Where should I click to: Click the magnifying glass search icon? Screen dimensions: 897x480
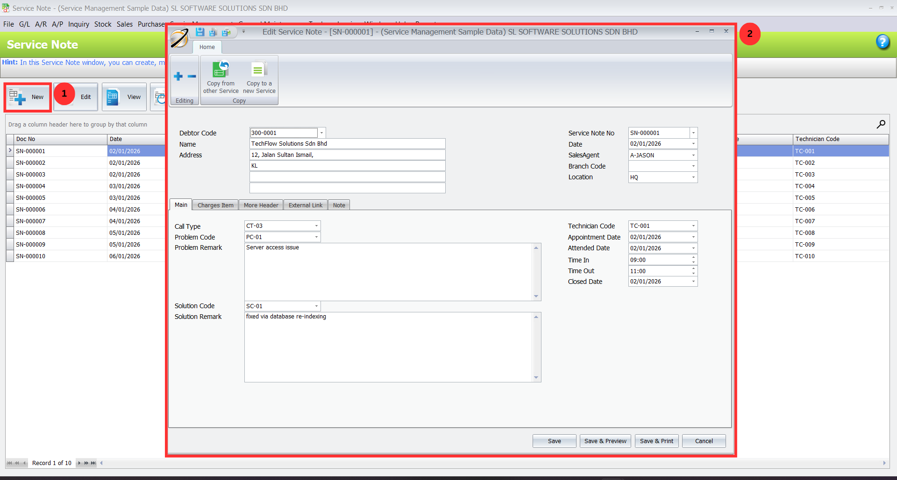pos(881,124)
